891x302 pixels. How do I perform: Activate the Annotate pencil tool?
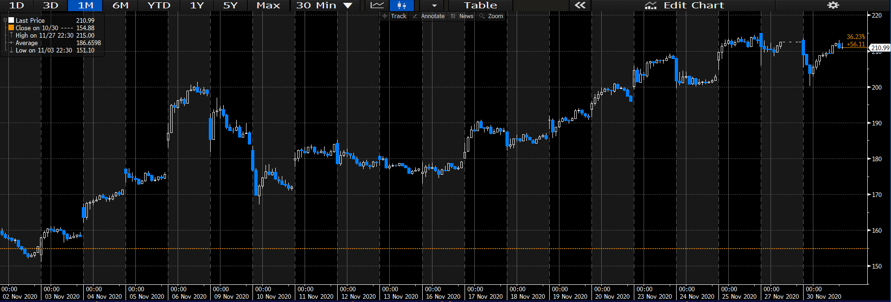click(429, 16)
